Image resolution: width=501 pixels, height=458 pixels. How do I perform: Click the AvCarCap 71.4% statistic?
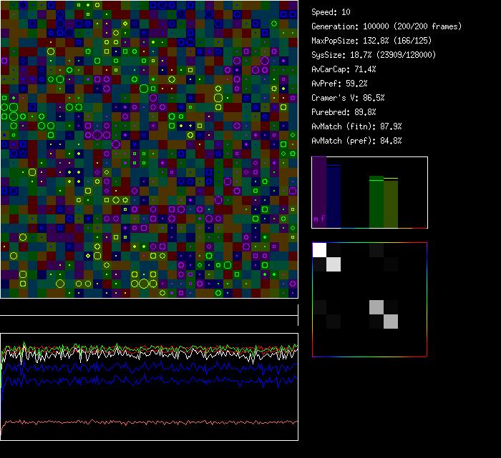(x=344, y=69)
